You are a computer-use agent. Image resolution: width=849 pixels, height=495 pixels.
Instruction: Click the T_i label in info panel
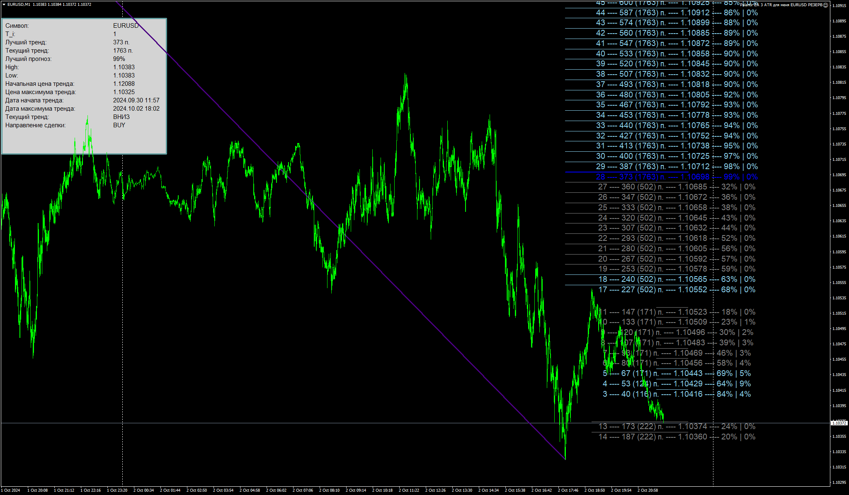[x=10, y=34]
